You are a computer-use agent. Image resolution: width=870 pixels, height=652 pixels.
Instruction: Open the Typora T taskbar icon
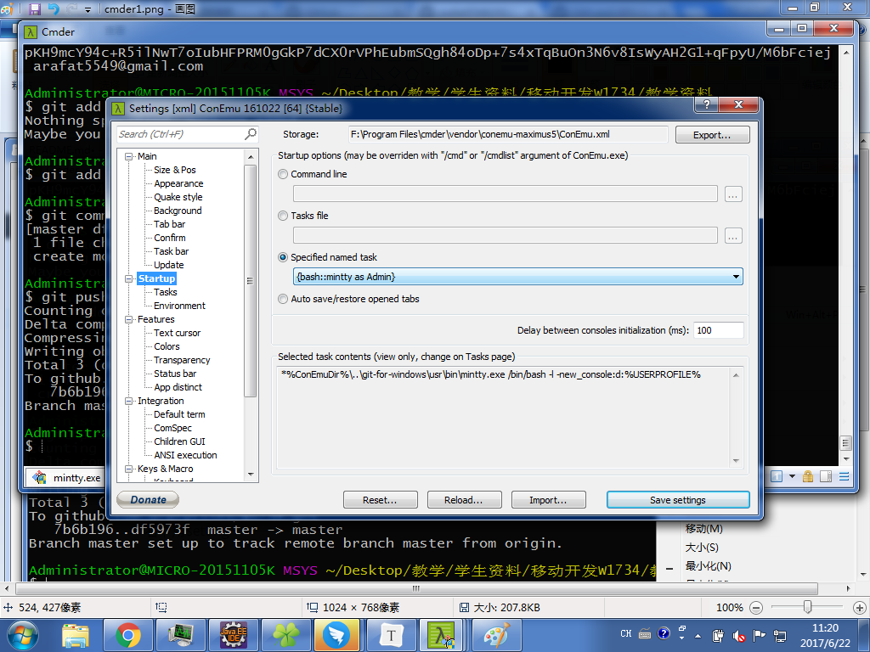pyautogui.click(x=391, y=635)
